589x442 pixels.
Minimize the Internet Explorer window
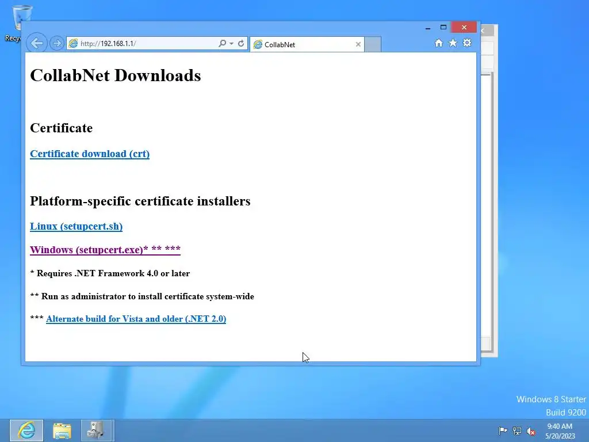point(428,28)
